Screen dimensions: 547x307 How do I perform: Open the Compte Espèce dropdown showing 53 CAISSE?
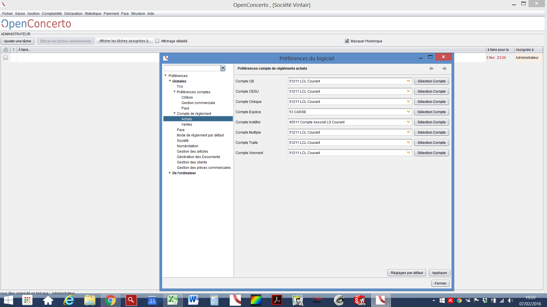point(408,112)
